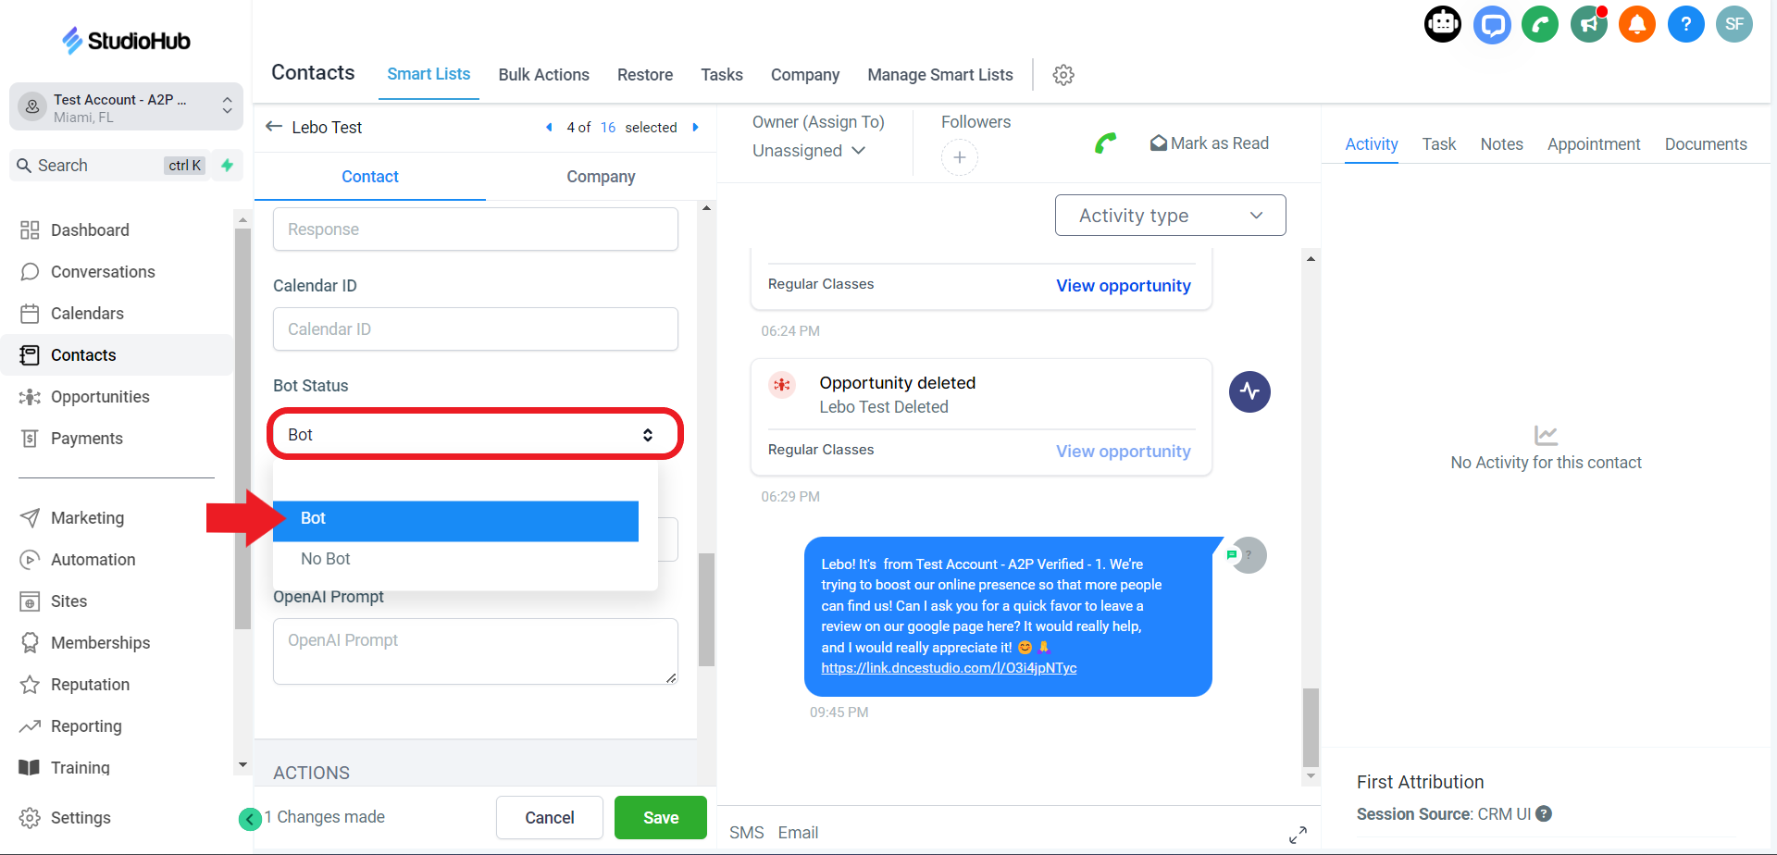Click the OpenAI Prompt text area
Viewport: 1777px width, 855px height.
click(475, 651)
